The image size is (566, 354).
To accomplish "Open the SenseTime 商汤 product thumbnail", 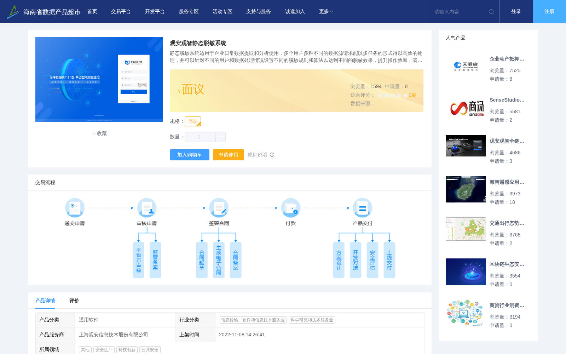I will coord(466,108).
